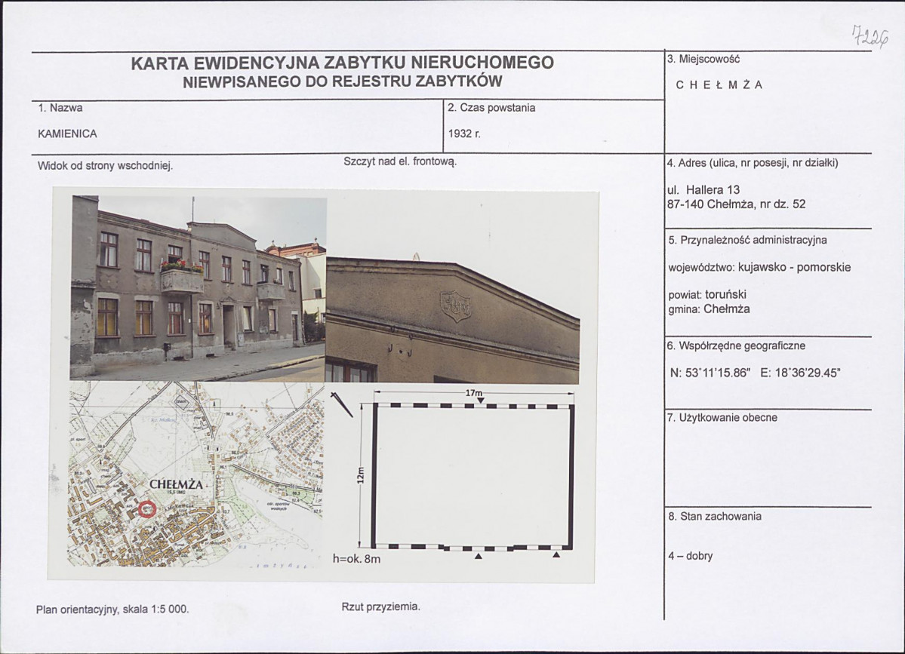Open the ground floor plan drawing
Screen dimensions: 905x654
click(473, 476)
